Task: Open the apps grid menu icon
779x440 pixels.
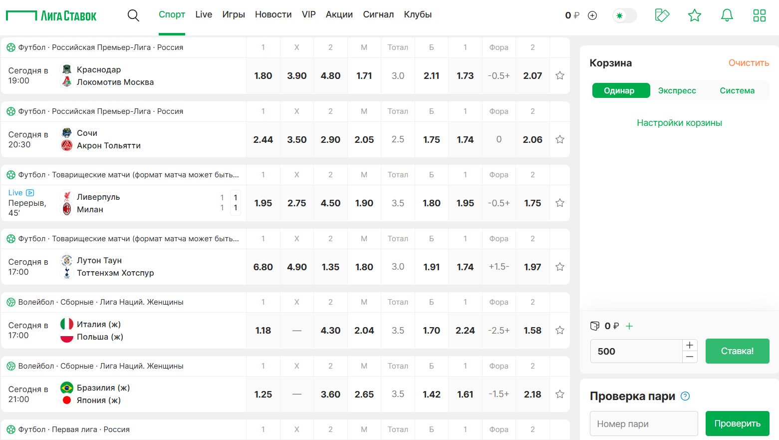Action: 759,15
